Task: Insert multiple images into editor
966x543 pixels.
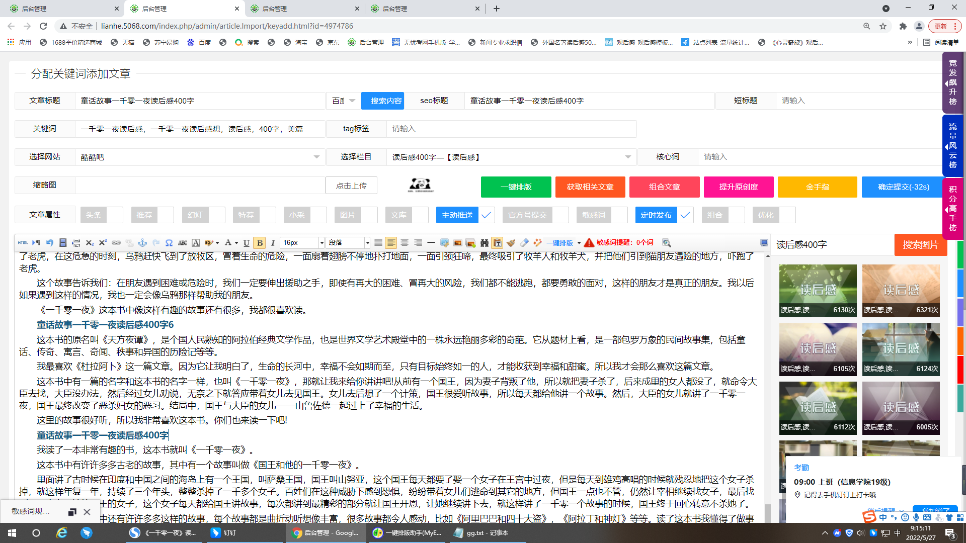Action: pos(471,243)
